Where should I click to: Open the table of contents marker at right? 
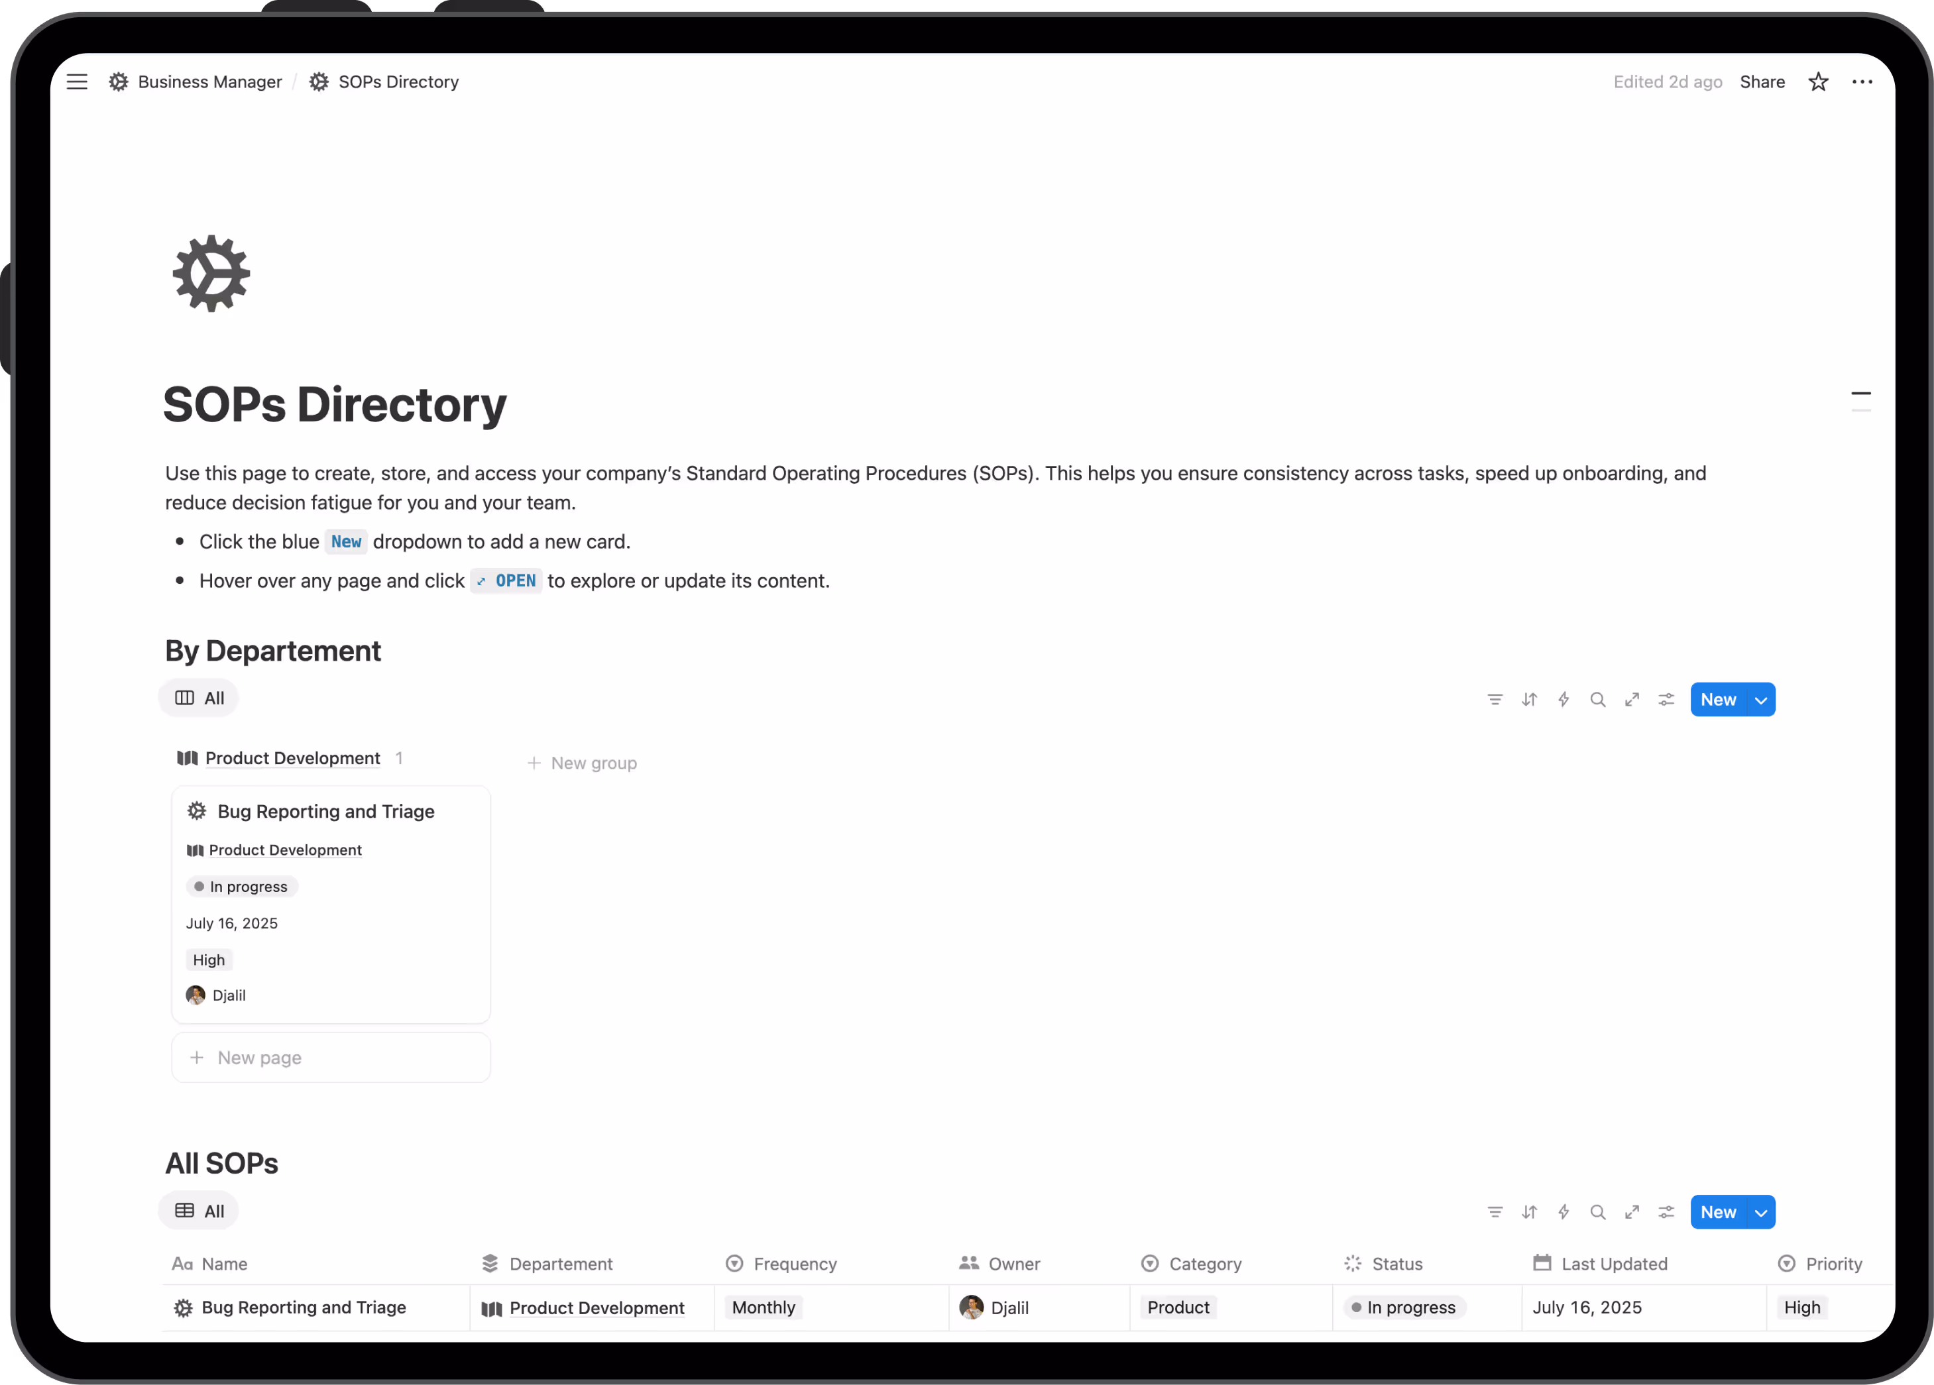[1860, 401]
